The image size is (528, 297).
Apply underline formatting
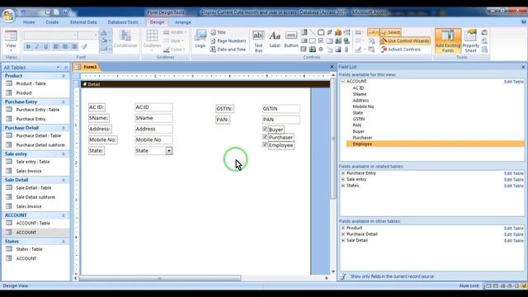pos(46,46)
